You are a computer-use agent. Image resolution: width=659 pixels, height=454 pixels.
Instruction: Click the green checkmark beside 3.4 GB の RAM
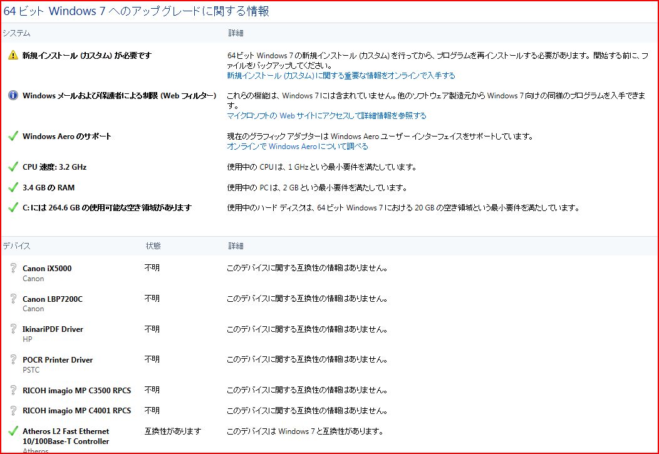13,187
